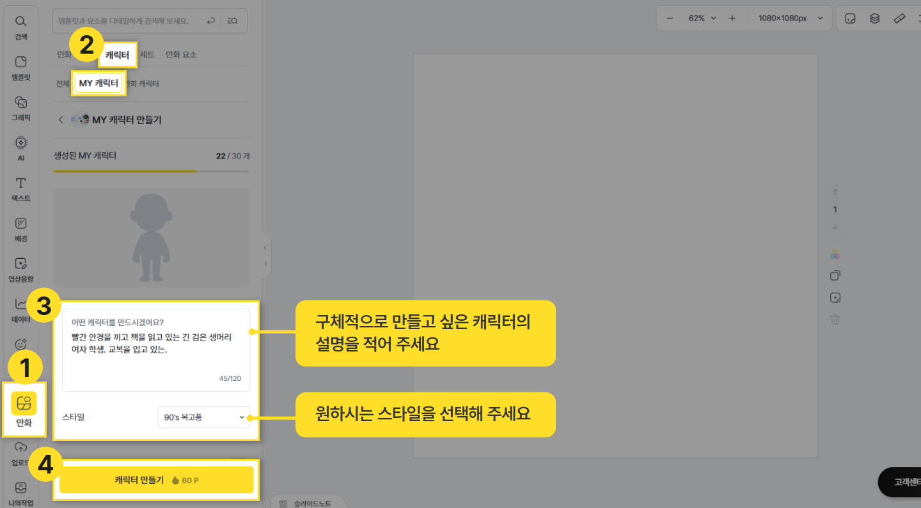Open the 62% zoom level dropdown
This screenshot has height=508, width=921.
click(702, 18)
